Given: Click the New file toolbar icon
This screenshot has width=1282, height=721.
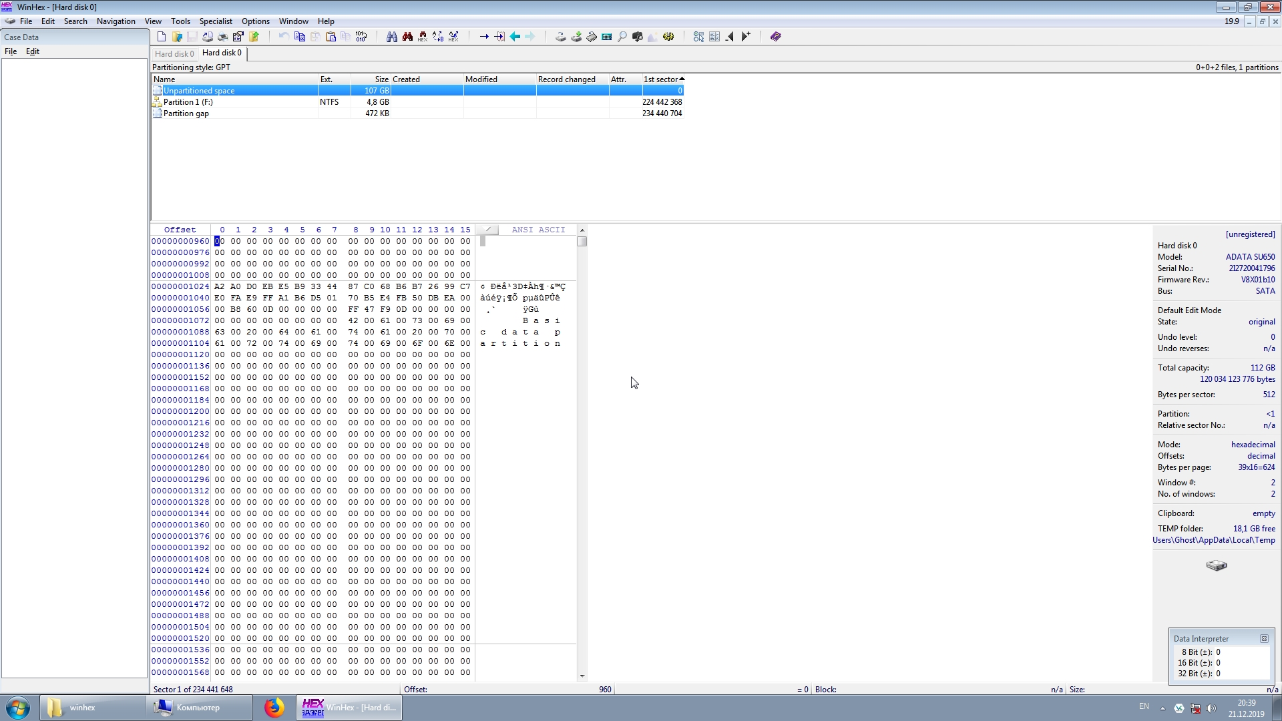Looking at the screenshot, I should pyautogui.click(x=162, y=37).
